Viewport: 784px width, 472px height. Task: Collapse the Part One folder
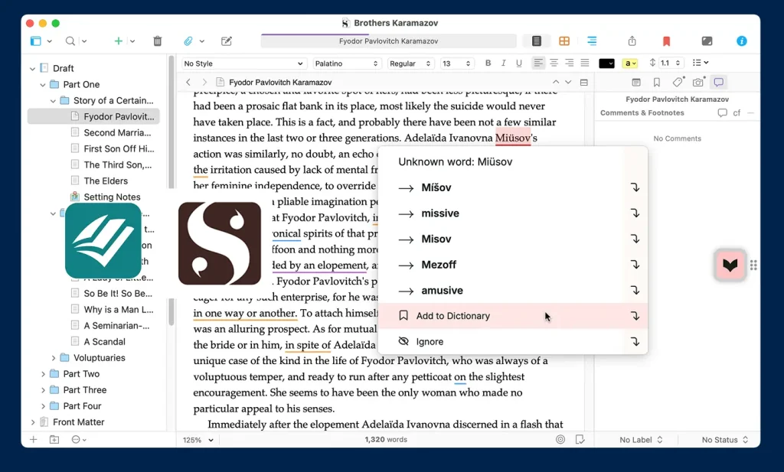tap(43, 85)
